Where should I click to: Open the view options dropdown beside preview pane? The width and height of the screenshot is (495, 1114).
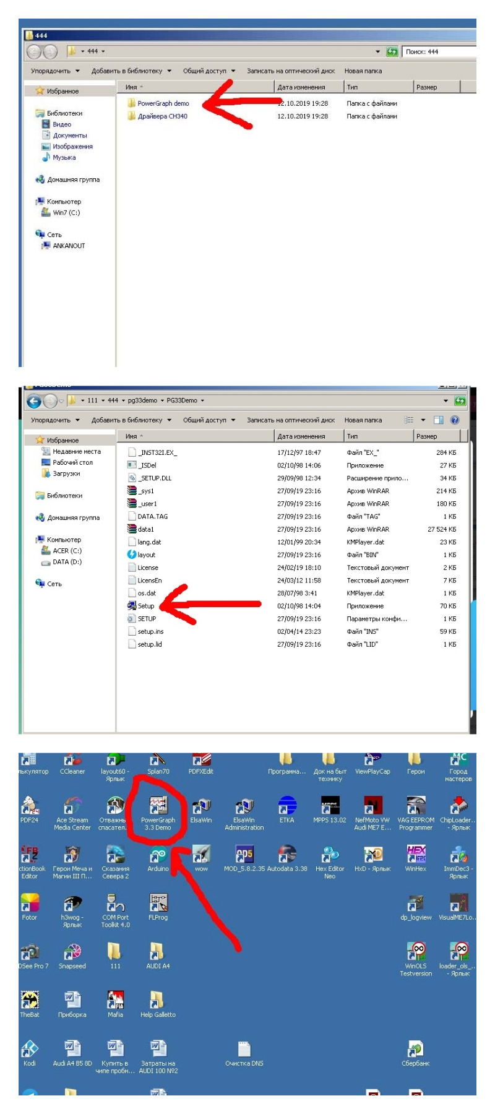tap(423, 420)
